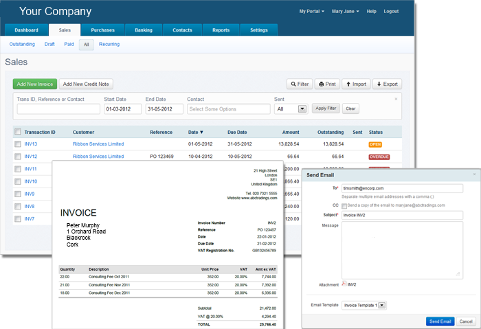Click the Print button

(327, 84)
